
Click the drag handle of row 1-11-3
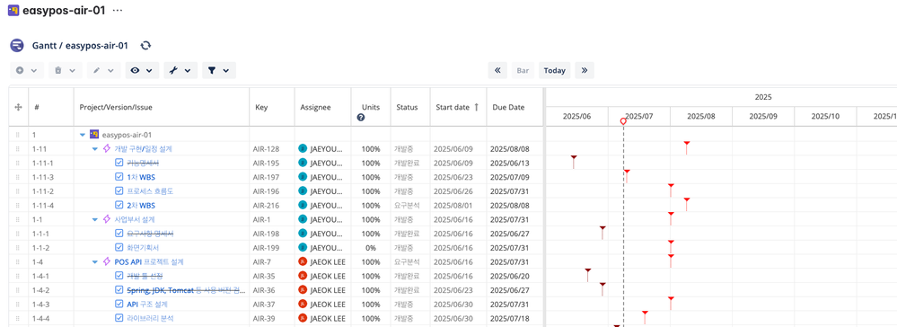(17, 177)
